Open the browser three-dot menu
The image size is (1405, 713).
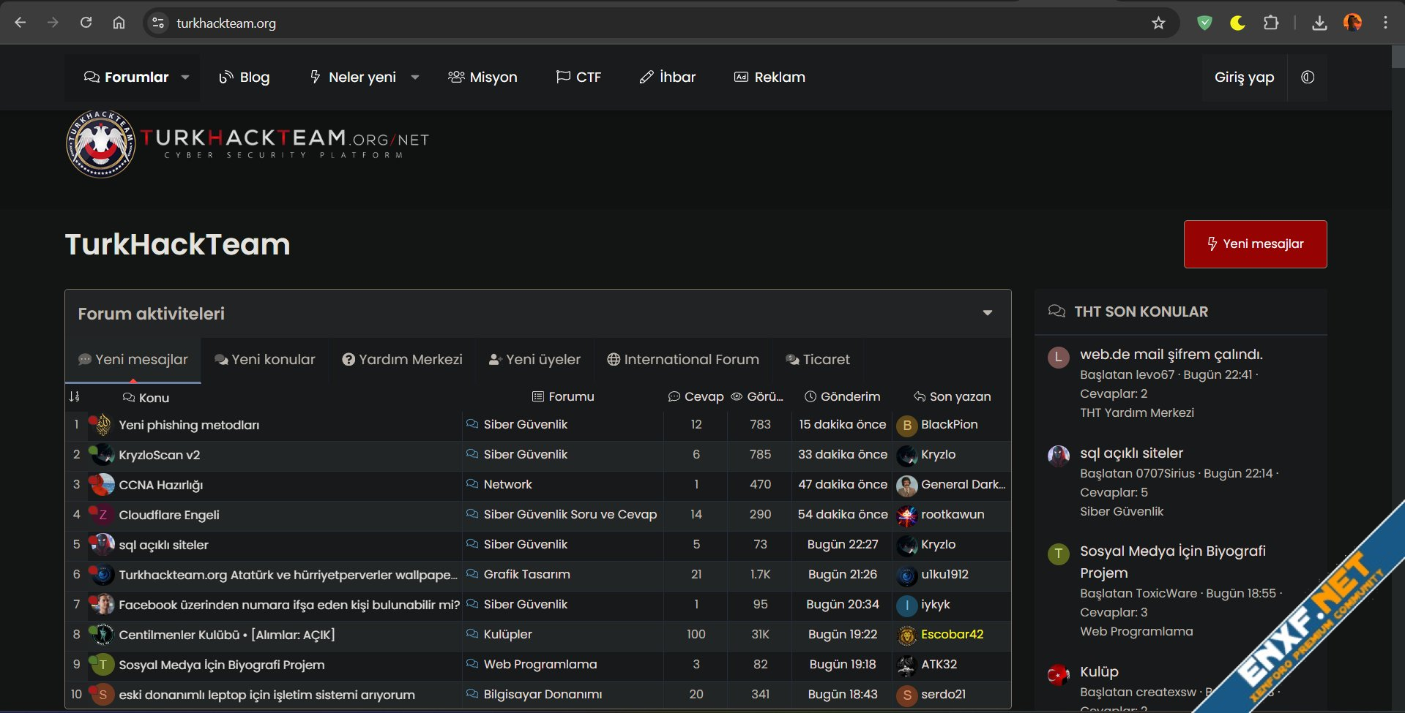(1385, 23)
